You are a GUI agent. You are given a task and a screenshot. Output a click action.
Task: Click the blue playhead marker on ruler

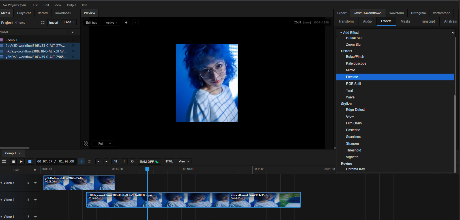coord(147,169)
